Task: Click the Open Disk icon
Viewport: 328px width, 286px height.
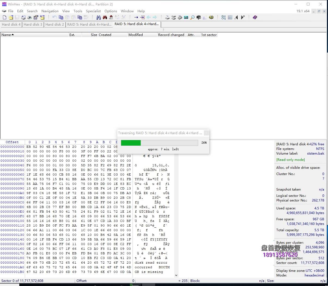Action: pos(167,17)
